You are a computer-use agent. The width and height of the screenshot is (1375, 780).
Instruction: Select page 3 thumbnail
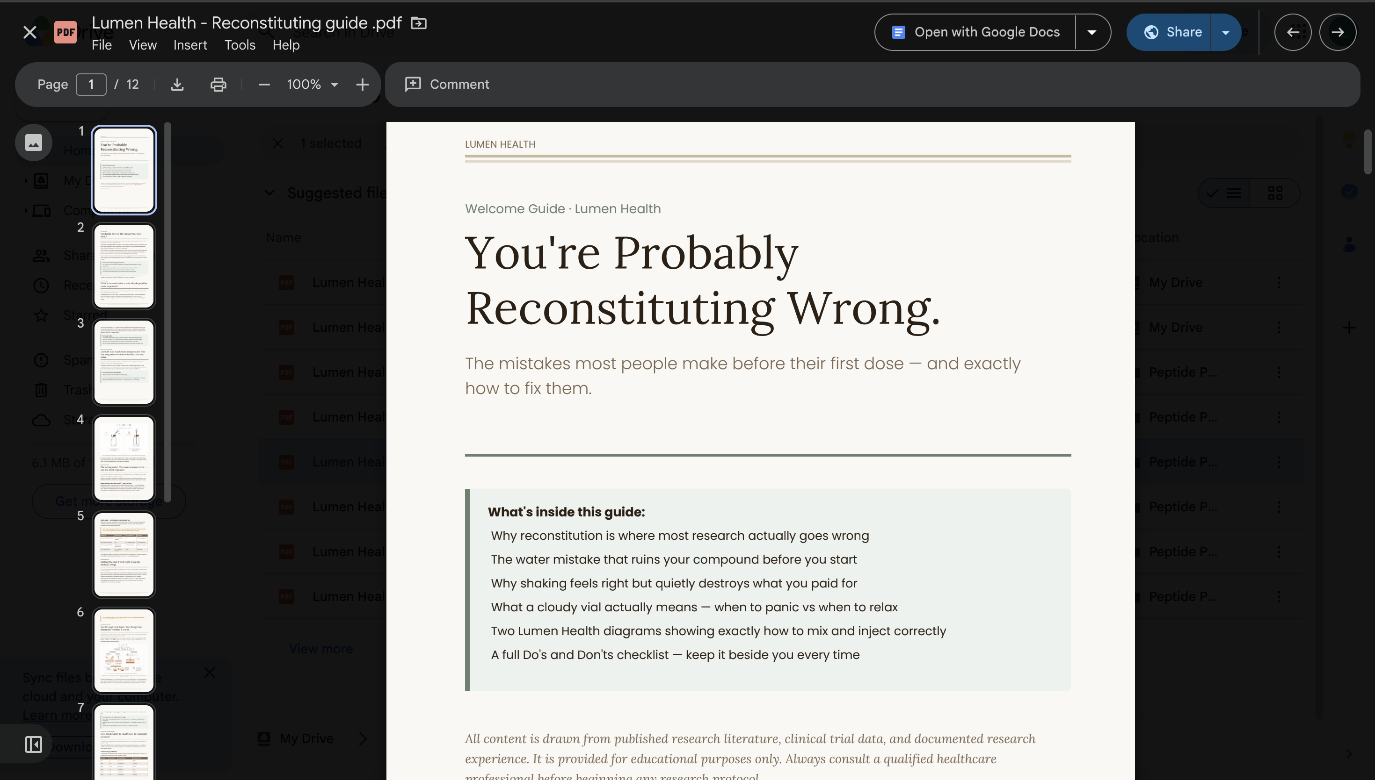tap(124, 362)
